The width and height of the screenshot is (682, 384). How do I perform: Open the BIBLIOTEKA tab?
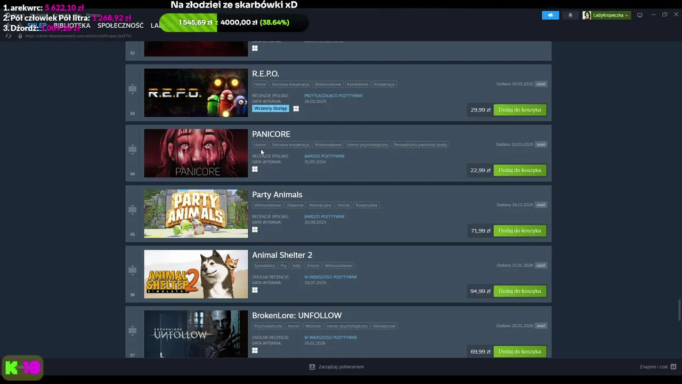pyautogui.click(x=72, y=25)
